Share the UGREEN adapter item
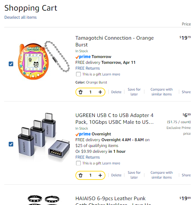This screenshot has height=205, width=195. 186,175
